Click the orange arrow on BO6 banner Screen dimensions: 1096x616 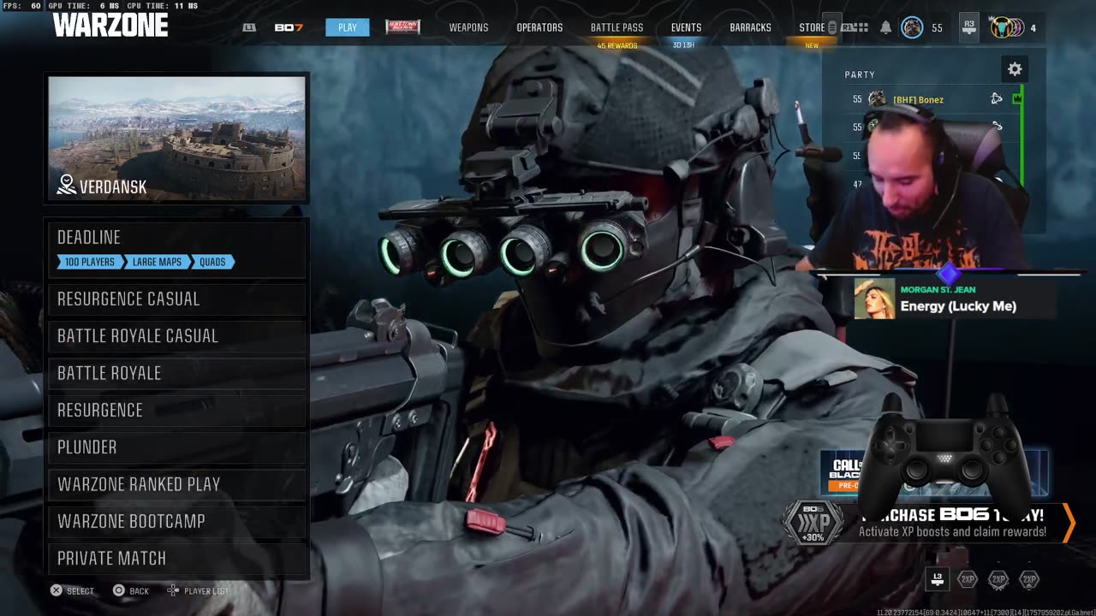[1069, 523]
